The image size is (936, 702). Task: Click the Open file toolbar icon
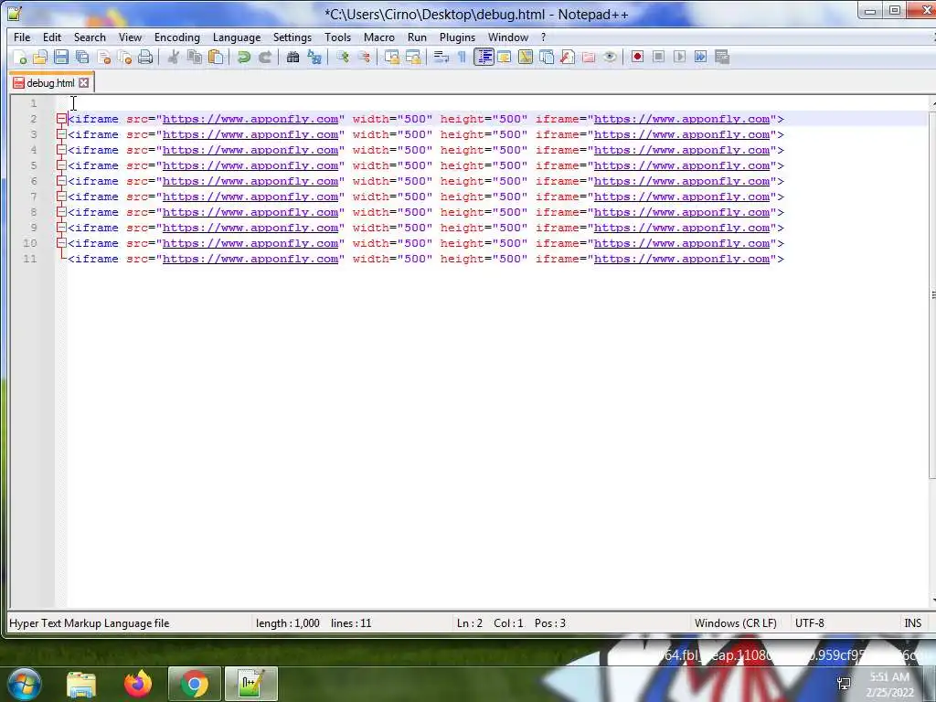(x=40, y=58)
